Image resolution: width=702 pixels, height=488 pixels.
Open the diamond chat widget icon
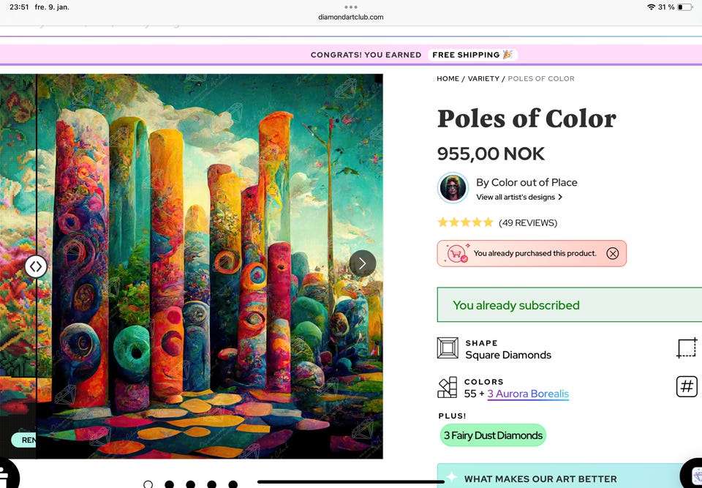[692, 475]
